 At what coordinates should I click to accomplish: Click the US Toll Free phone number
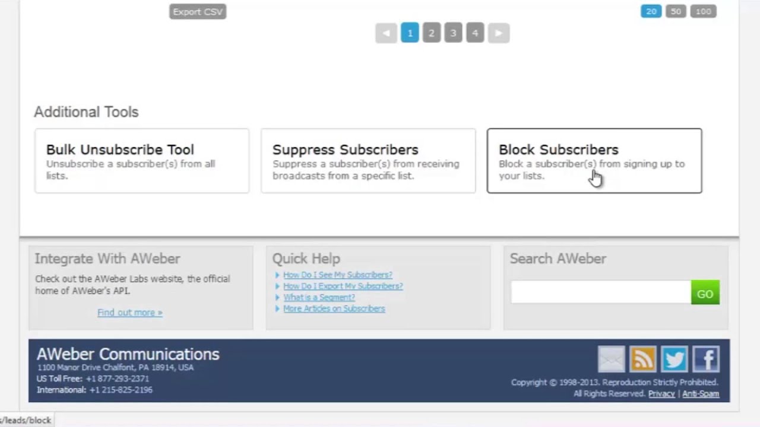pyautogui.click(x=118, y=378)
